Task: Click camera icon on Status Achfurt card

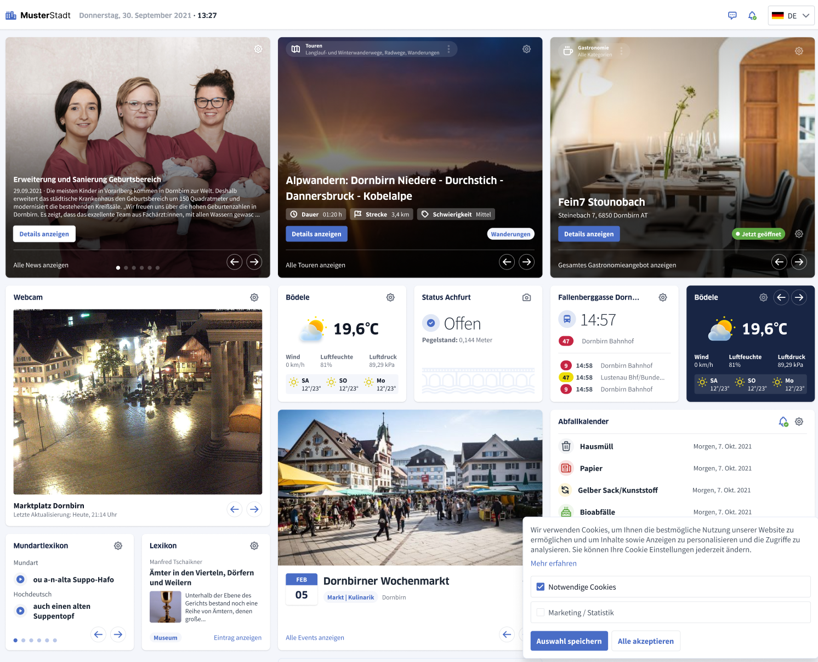Action: (526, 297)
